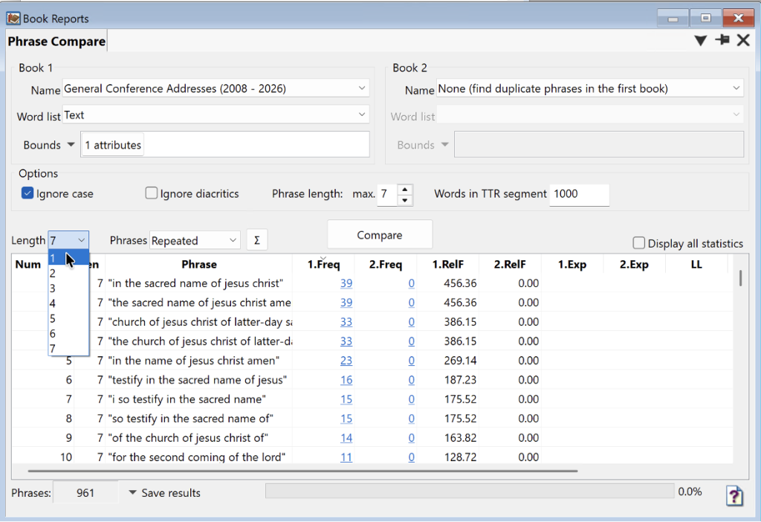Open the Book 1 Name dropdown

362,88
